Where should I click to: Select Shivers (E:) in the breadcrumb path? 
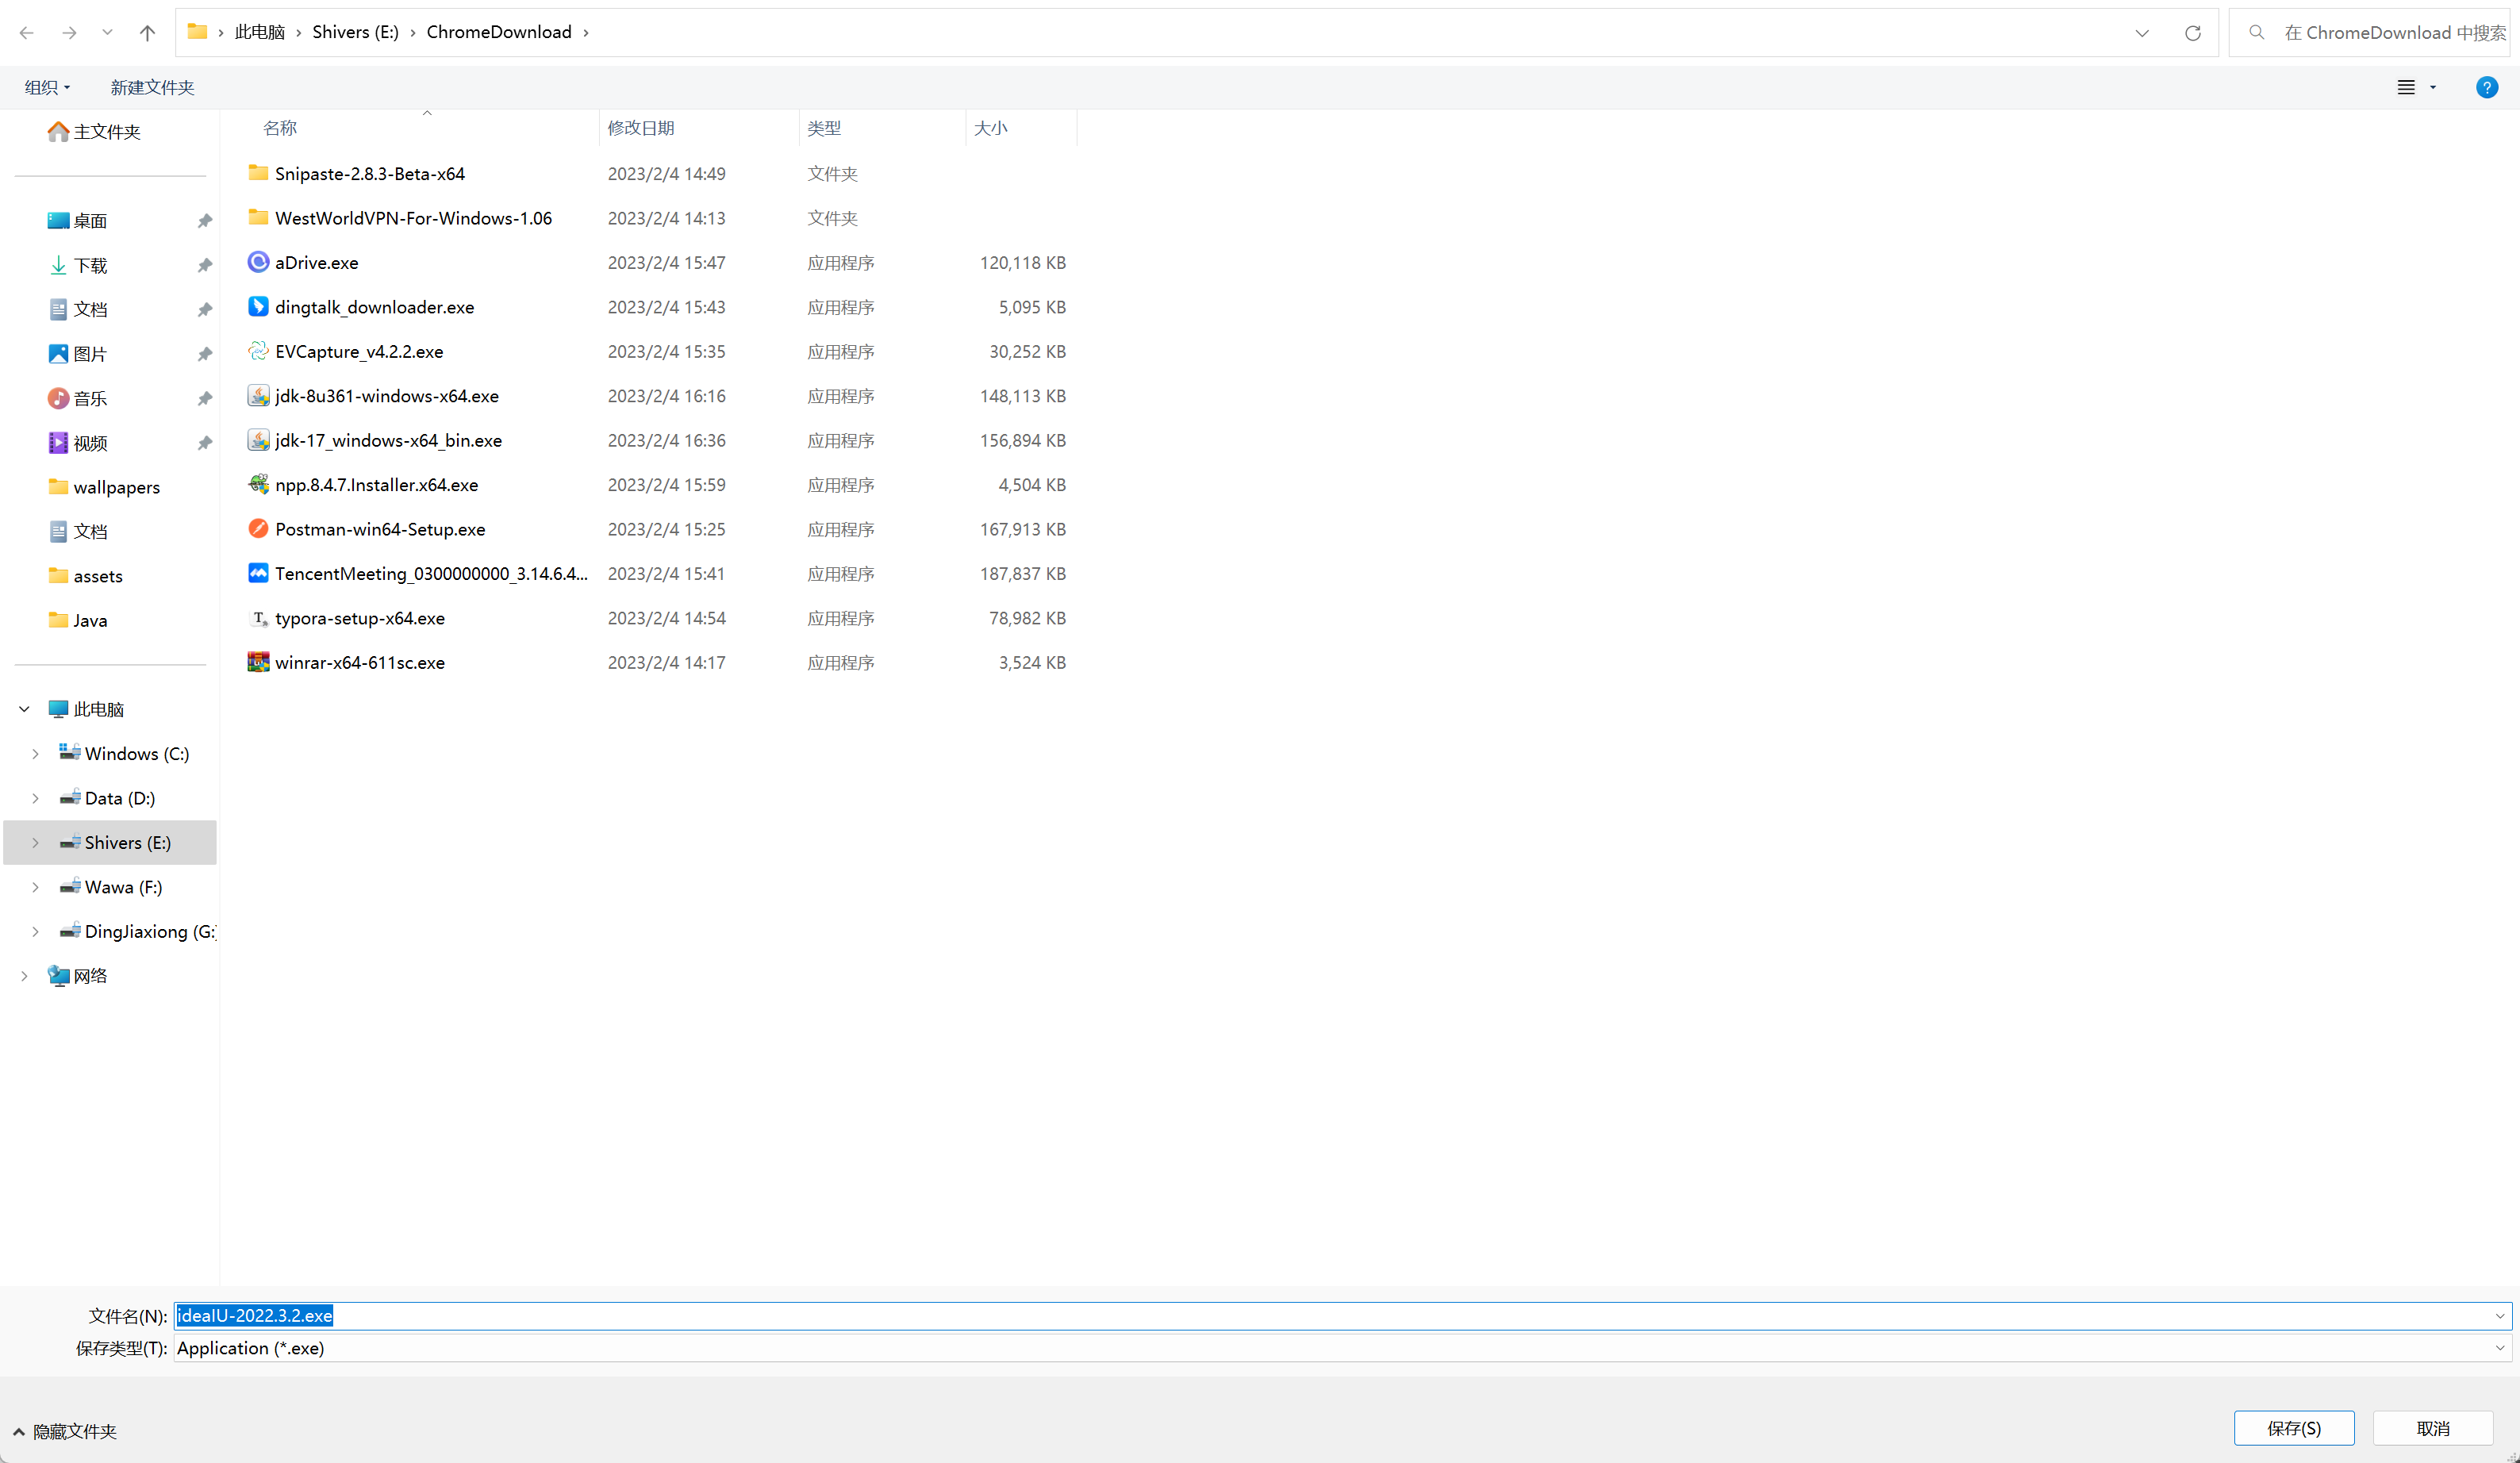point(355,32)
